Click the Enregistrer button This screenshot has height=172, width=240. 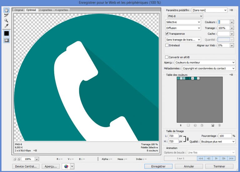158,166
